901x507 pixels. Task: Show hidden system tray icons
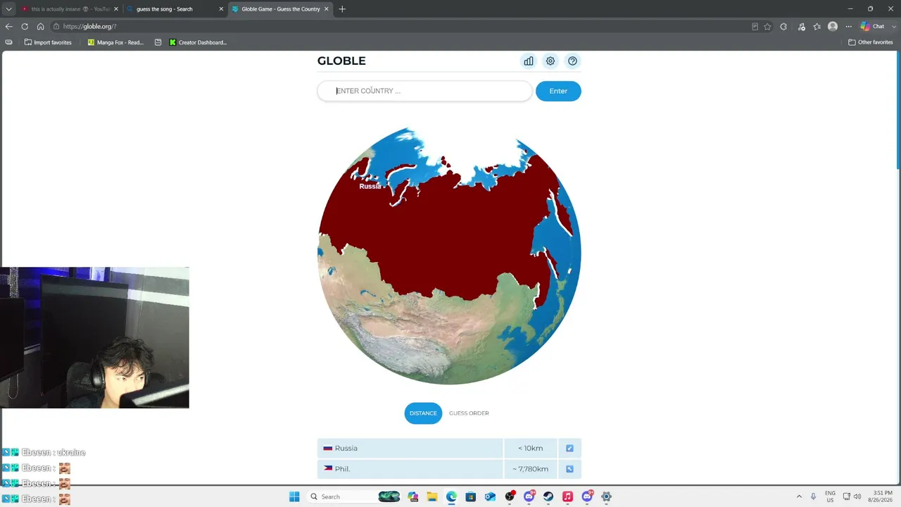coord(799,496)
